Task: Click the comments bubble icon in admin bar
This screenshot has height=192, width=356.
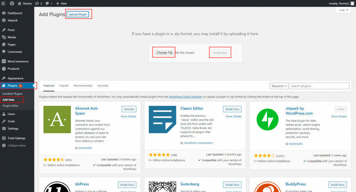Action: (48, 3)
